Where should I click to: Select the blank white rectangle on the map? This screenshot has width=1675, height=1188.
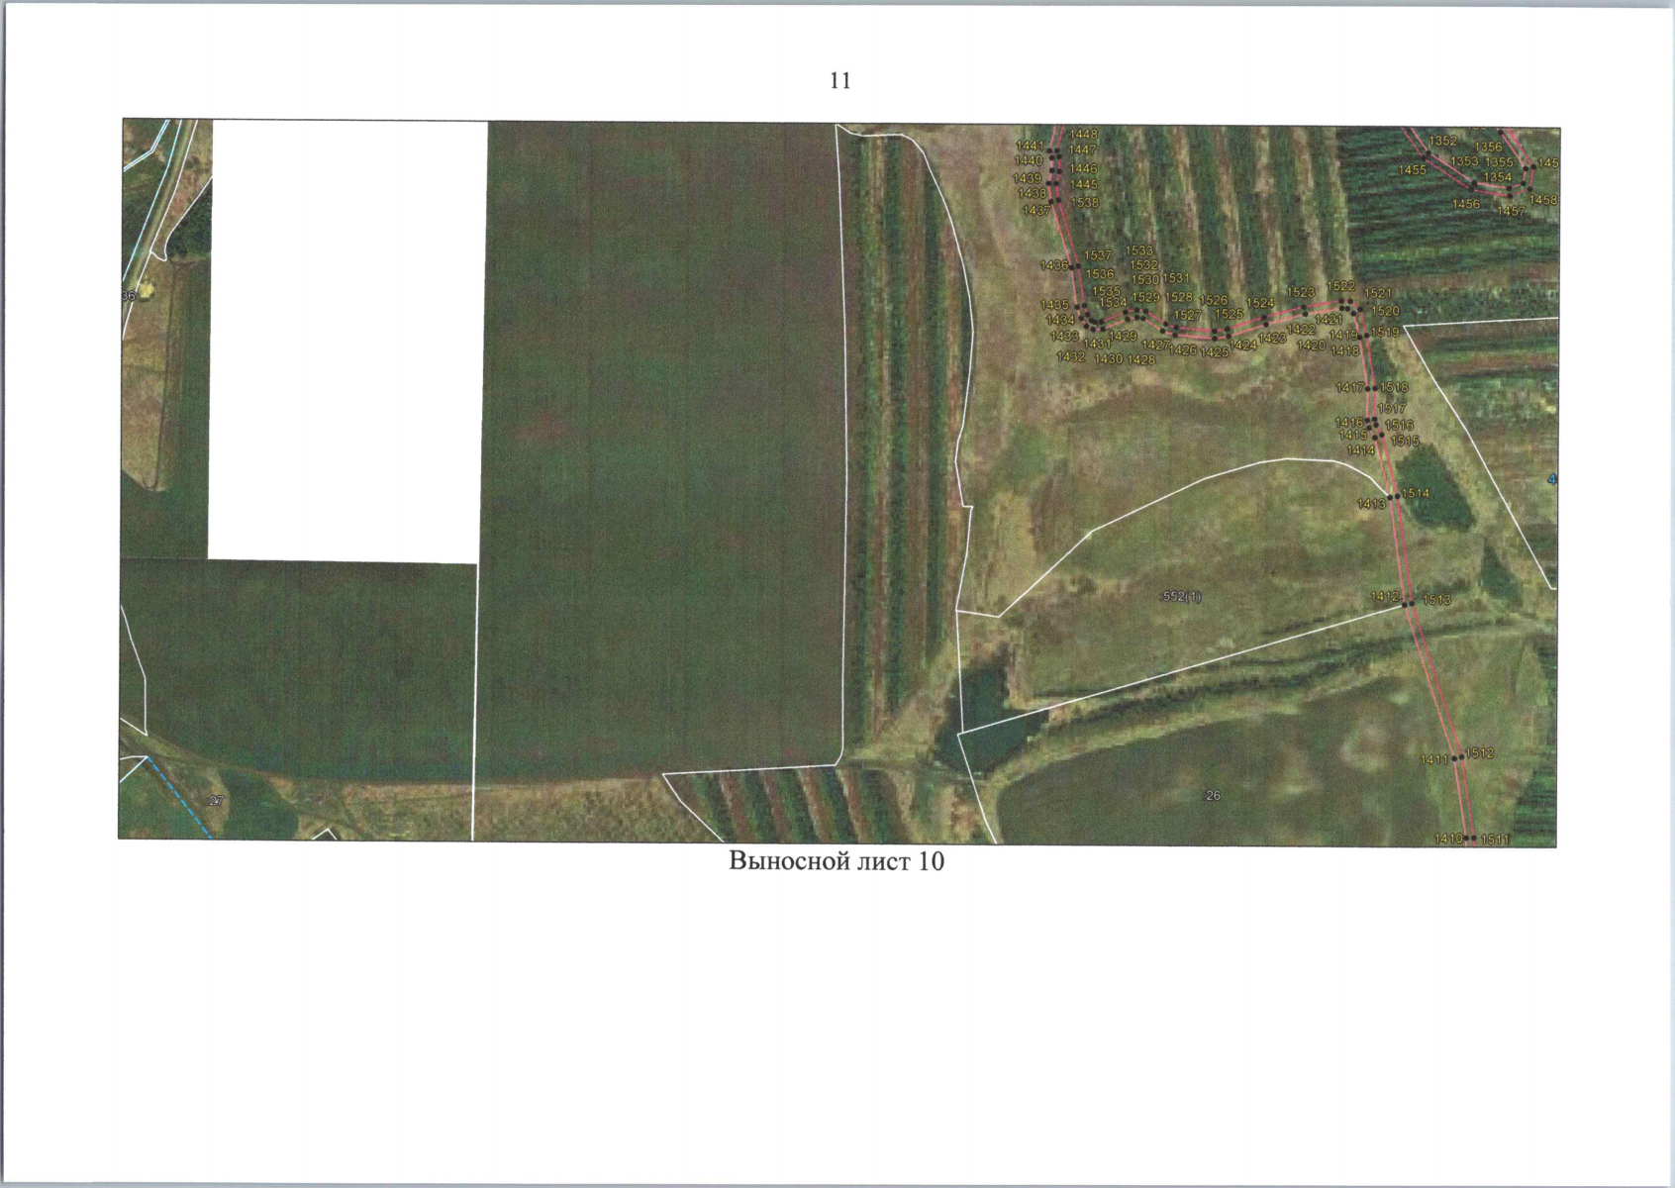point(346,337)
